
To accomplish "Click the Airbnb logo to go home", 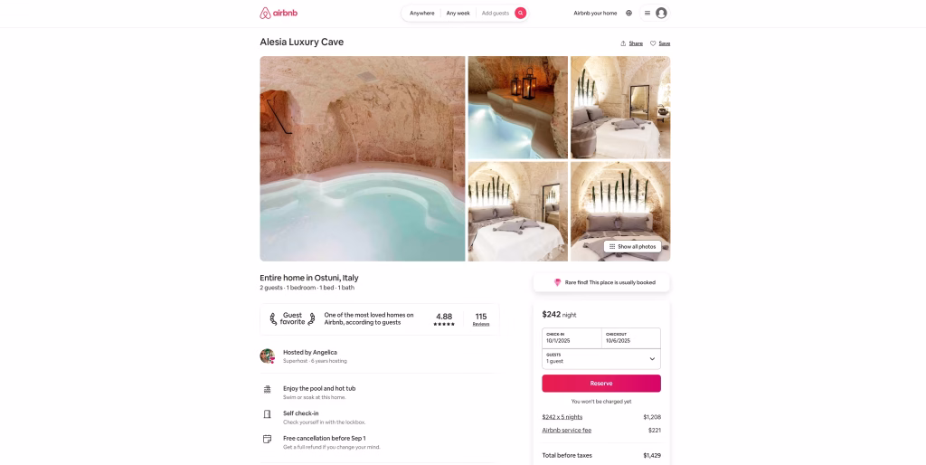I will pos(279,13).
